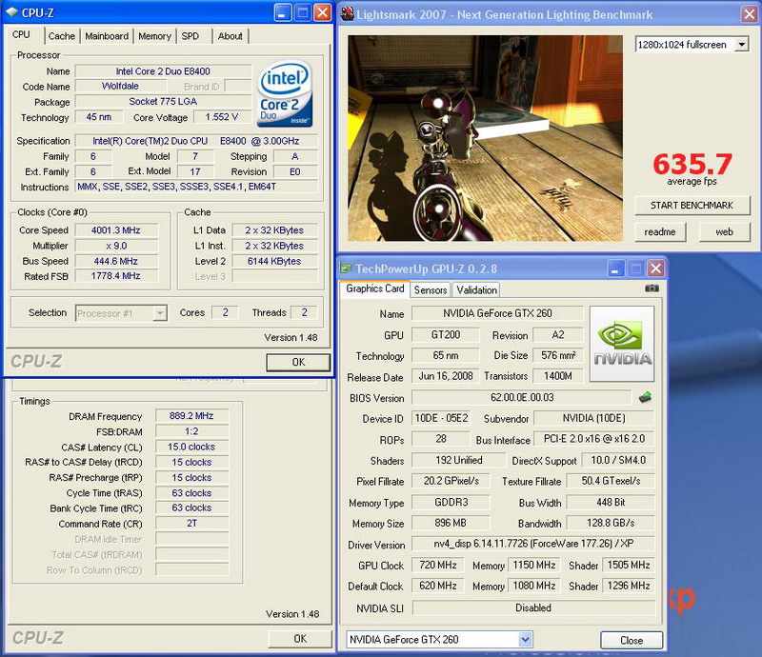Image resolution: width=762 pixels, height=657 pixels.
Task: Click the CPU-Z title bar icon
Action: 11,12
